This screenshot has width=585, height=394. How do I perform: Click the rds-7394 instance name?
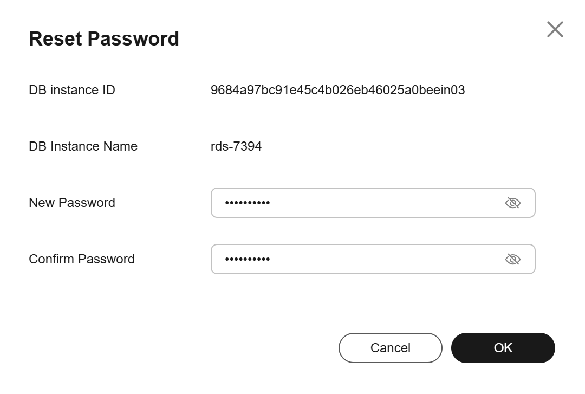(236, 146)
